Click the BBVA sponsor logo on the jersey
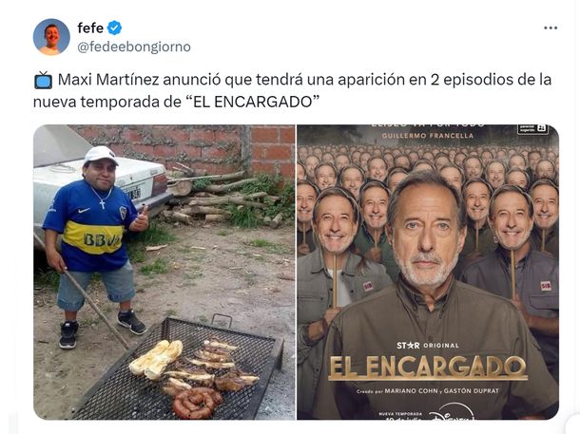Image resolution: width=580 pixels, height=434 pixels. coord(102,239)
